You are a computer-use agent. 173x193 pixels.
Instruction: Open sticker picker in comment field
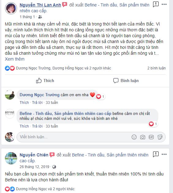coord(160,137)
